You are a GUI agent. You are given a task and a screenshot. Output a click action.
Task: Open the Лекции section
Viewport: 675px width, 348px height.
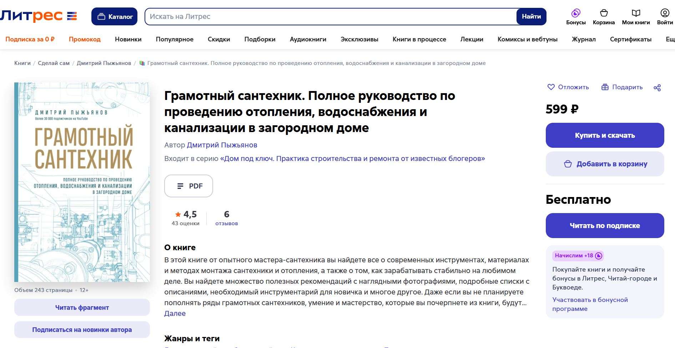(472, 39)
